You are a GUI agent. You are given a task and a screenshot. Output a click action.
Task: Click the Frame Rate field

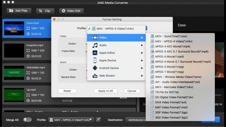pyautogui.click(x=86, y=51)
